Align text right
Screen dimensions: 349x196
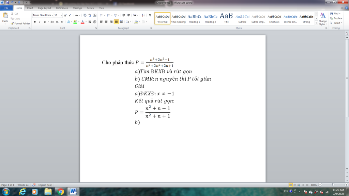[x=111, y=22]
